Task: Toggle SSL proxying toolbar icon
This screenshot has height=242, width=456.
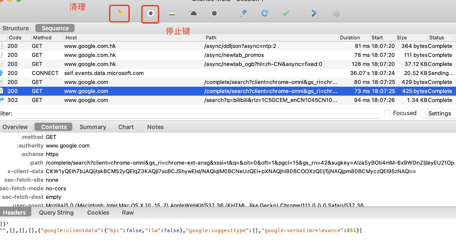Action: [x=172, y=13]
